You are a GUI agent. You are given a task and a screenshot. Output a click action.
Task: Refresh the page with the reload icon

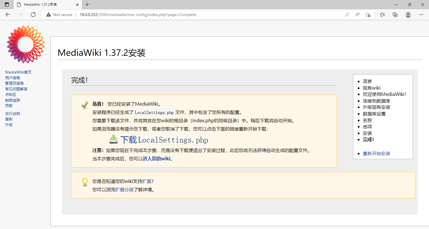33,15
